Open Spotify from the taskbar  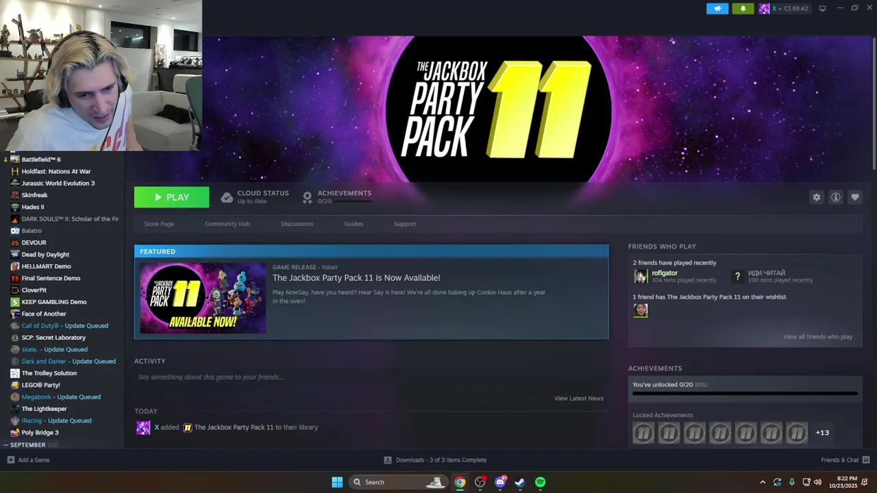coord(540,482)
